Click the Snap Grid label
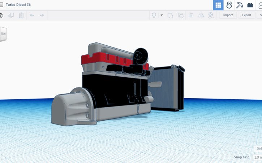This screenshot has height=163, width=262. [x=241, y=157]
